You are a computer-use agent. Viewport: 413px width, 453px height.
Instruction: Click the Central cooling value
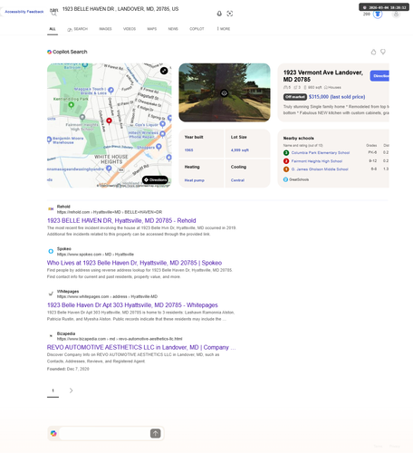[x=237, y=180]
